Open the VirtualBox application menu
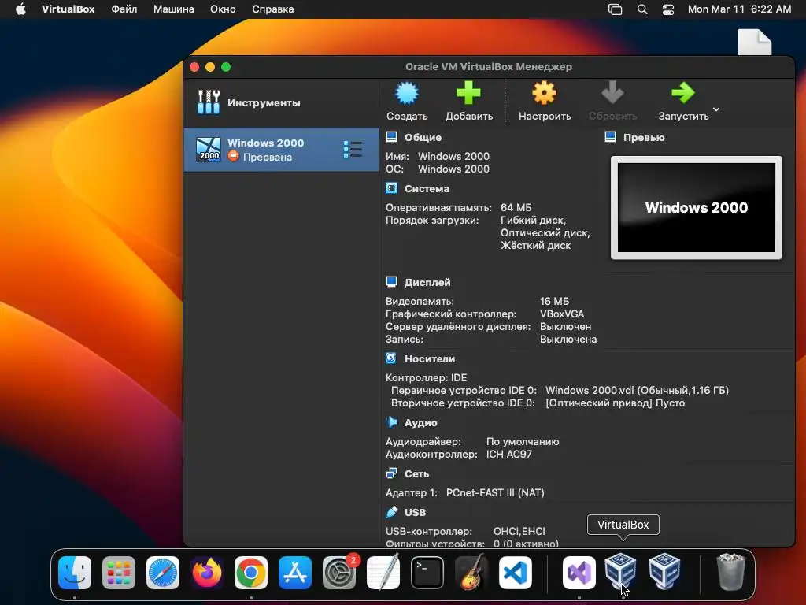 coord(68,9)
